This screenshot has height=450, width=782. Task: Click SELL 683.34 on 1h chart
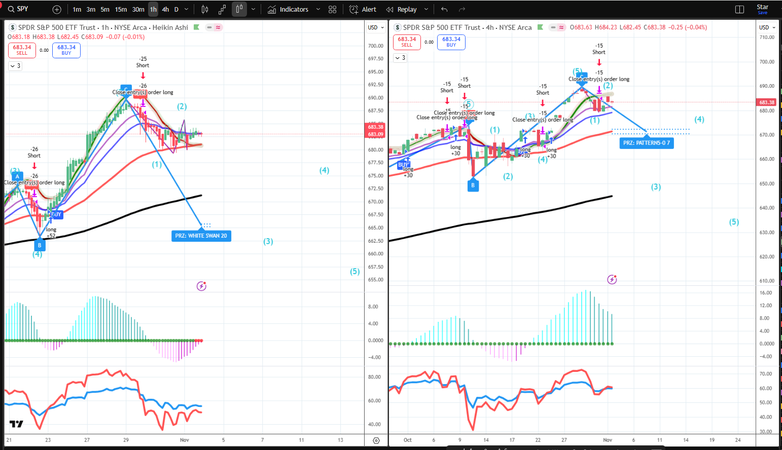pos(22,50)
